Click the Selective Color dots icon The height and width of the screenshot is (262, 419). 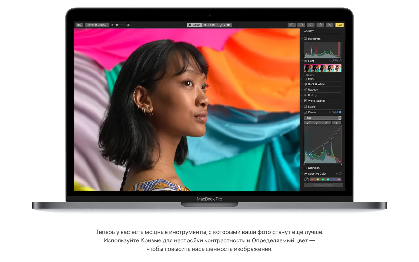[x=305, y=174]
